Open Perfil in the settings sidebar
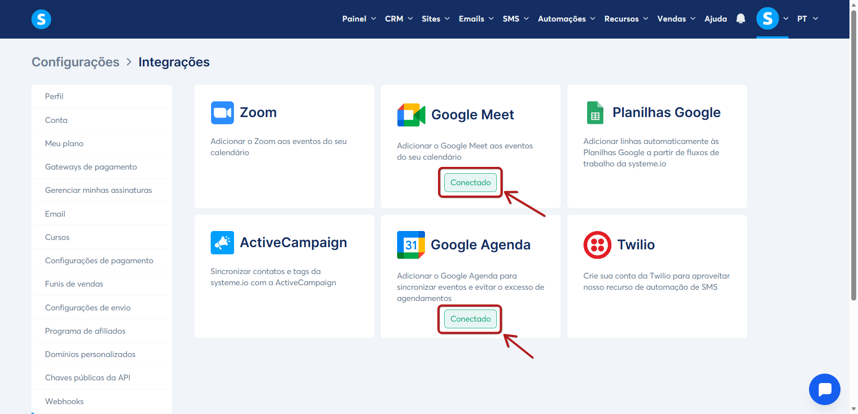Viewport: 858px width, 414px height. [x=102, y=96]
